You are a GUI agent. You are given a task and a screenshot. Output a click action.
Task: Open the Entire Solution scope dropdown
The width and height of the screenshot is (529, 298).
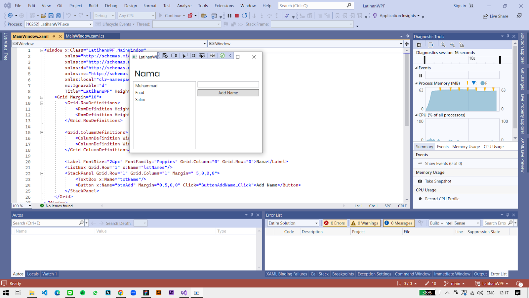pyautogui.click(x=293, y=223)
